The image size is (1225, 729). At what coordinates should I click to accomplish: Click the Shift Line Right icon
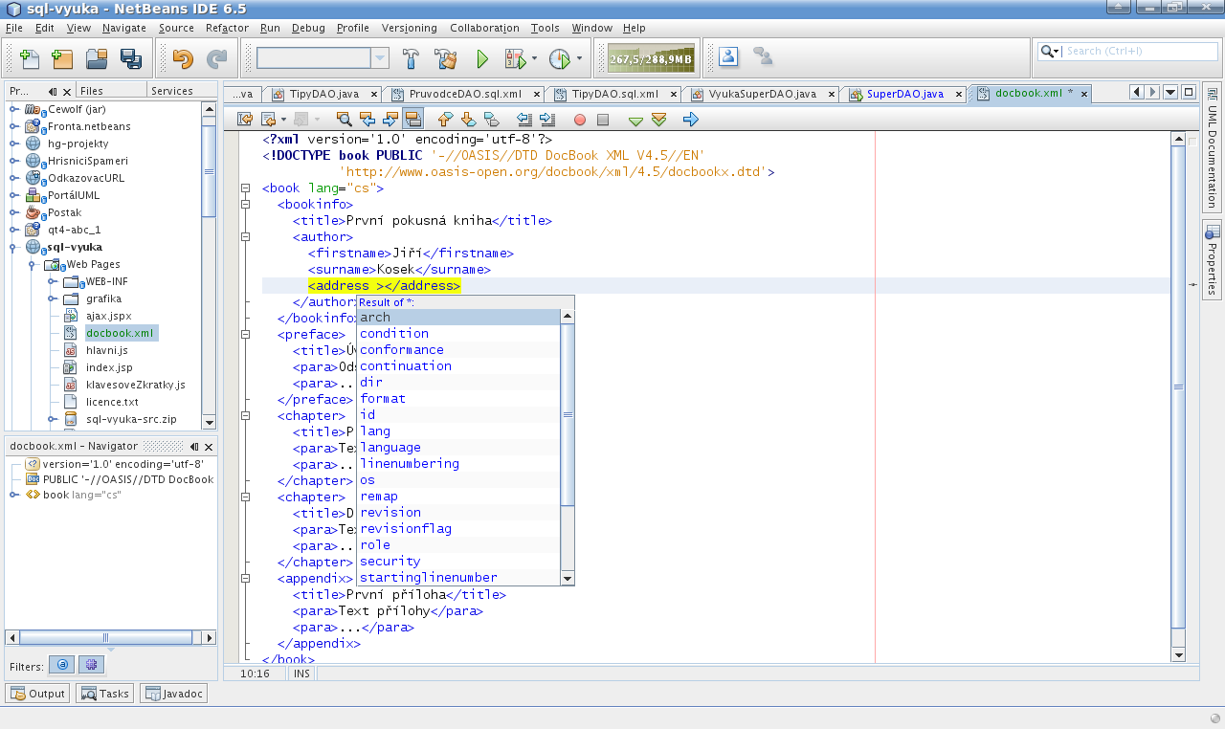coord(547,120)
